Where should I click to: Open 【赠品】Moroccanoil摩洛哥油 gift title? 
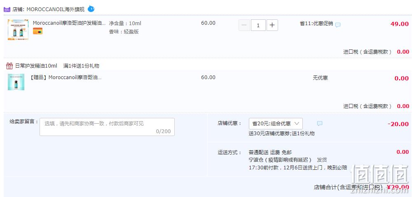pos(66,77)
